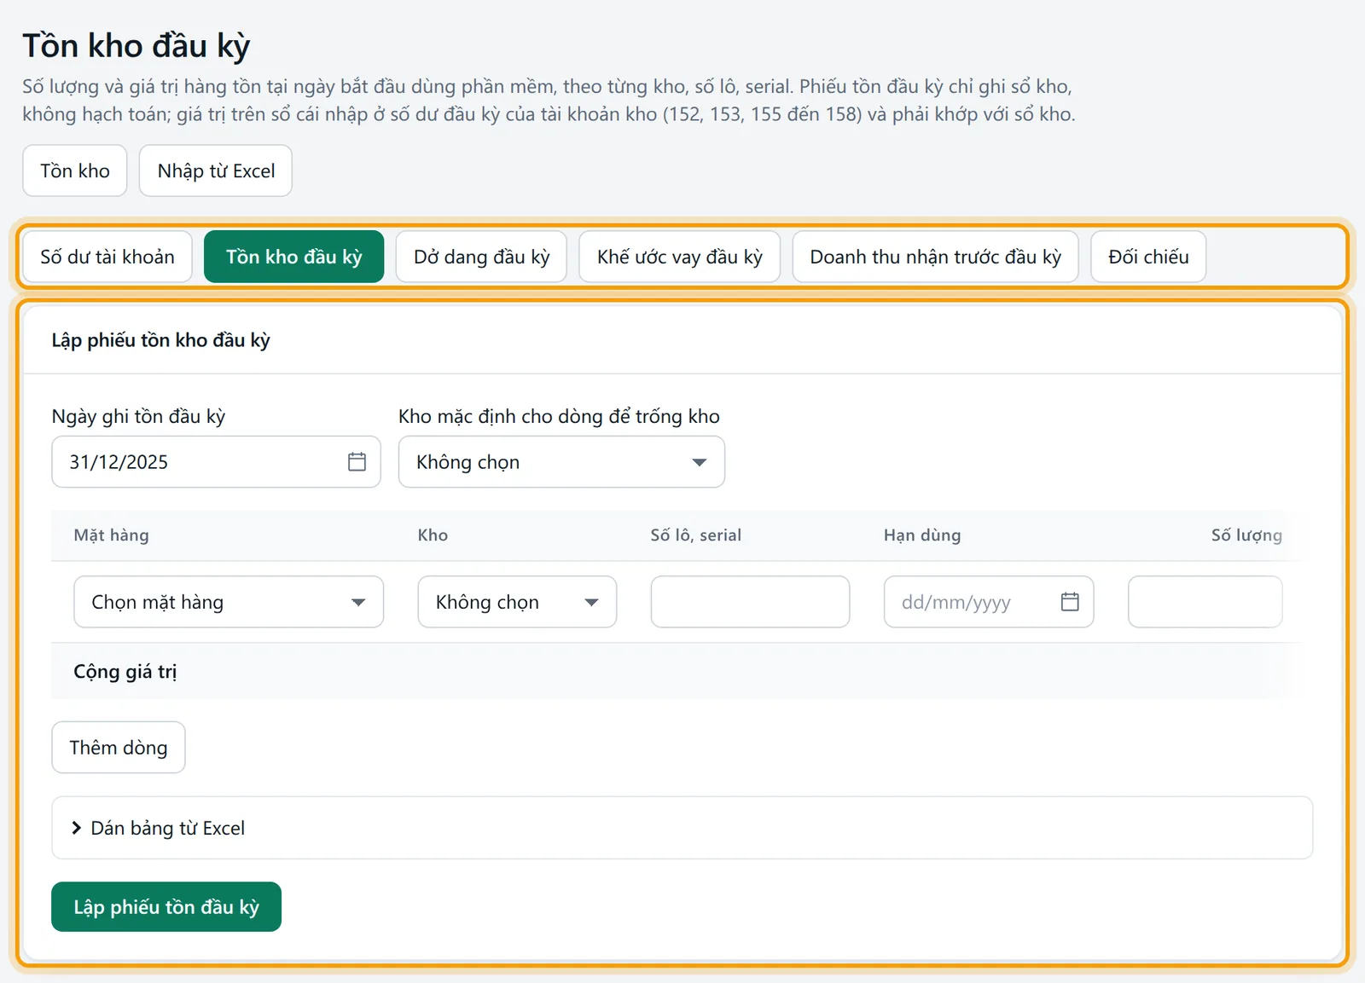Click the Số lượng input field

(x=1205, y=602)
